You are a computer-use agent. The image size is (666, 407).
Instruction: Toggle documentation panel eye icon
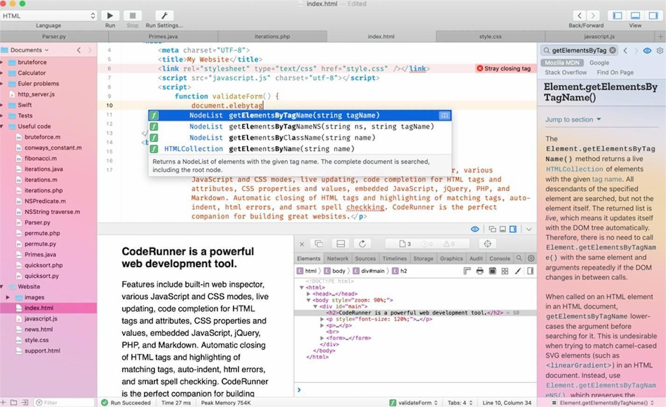(x=647, y=50)
